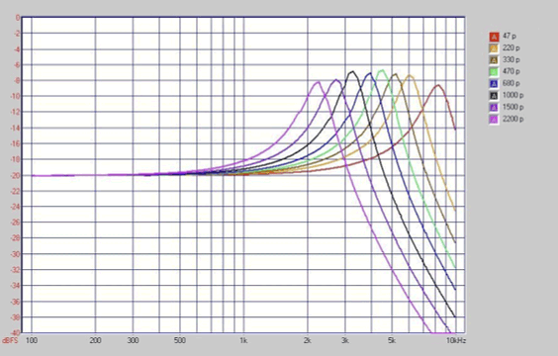Viewport: 558px width, 356px height.
Task: Click the brown 330 p legend icon
Action: point(494,60)
